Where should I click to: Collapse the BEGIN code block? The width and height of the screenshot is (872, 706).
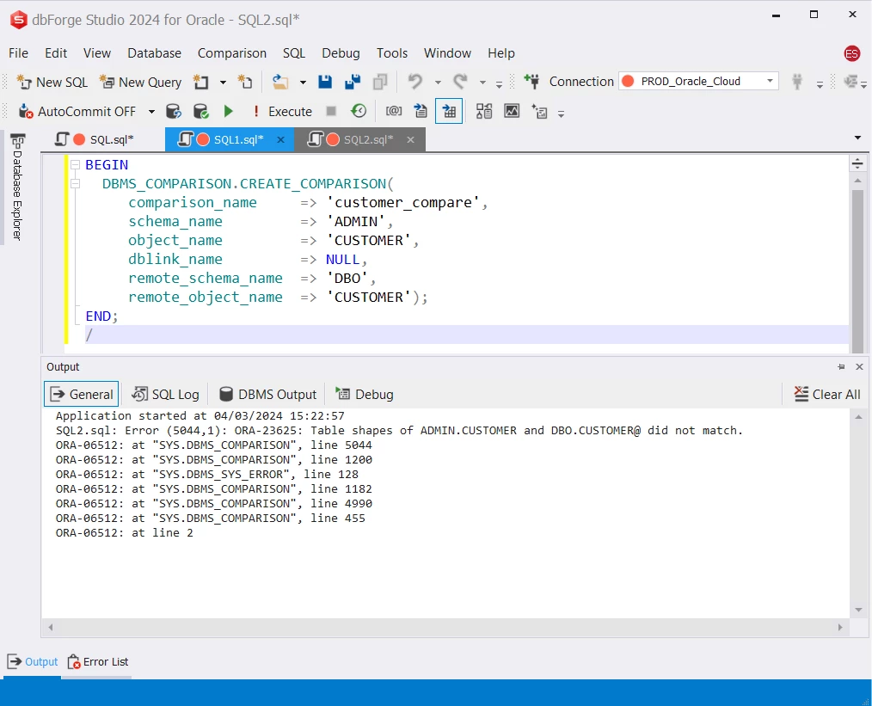click(x=75, y=164)
